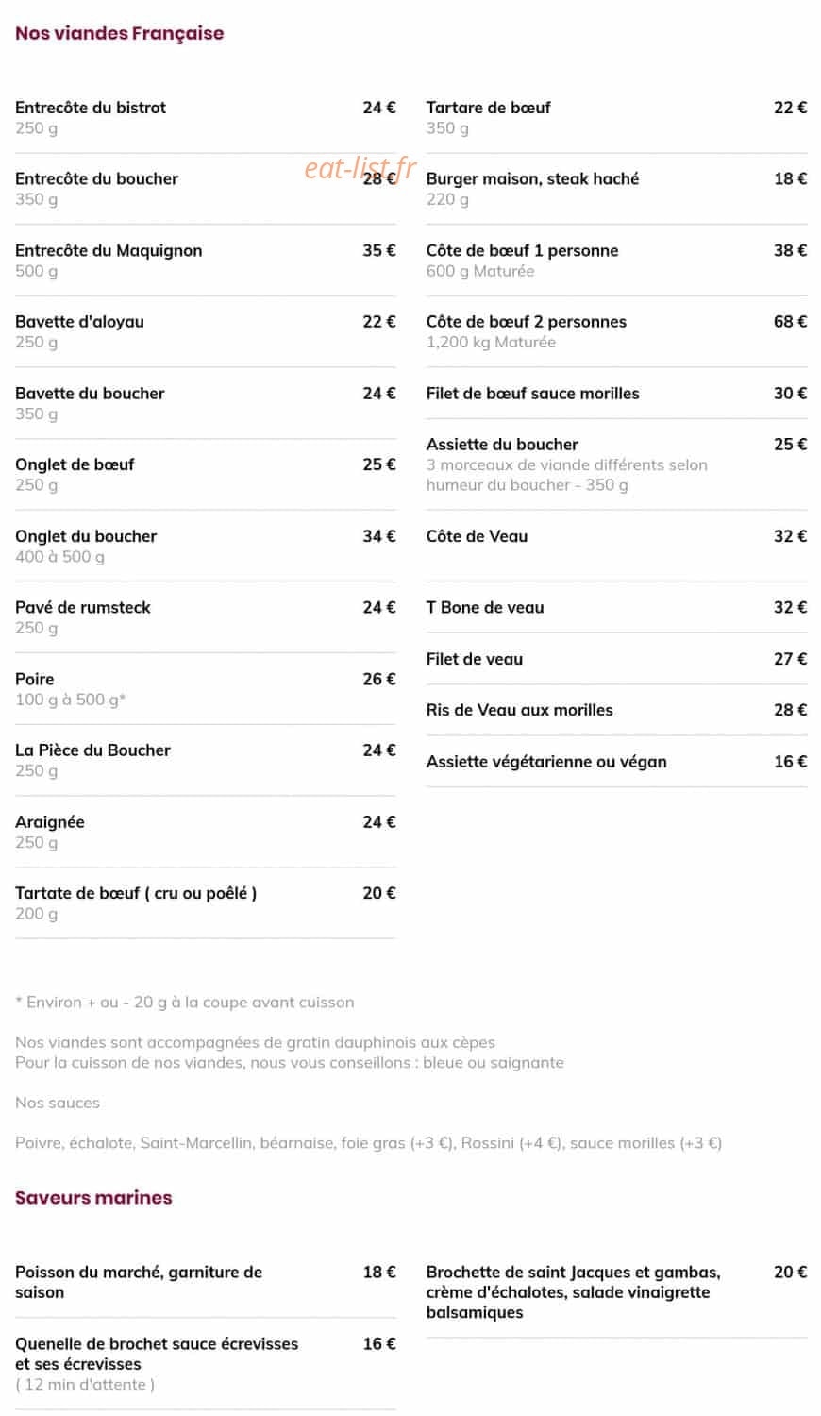Select Tartare de bœuf 350 g

[616, 118]
